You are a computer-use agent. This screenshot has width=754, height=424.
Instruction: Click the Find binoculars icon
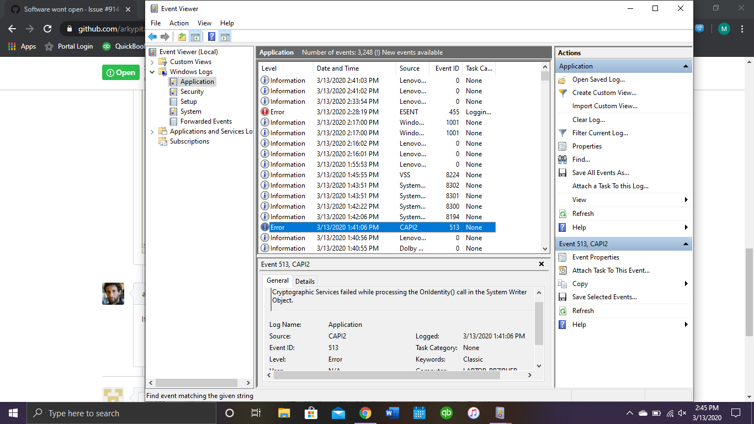pos(562,160)
